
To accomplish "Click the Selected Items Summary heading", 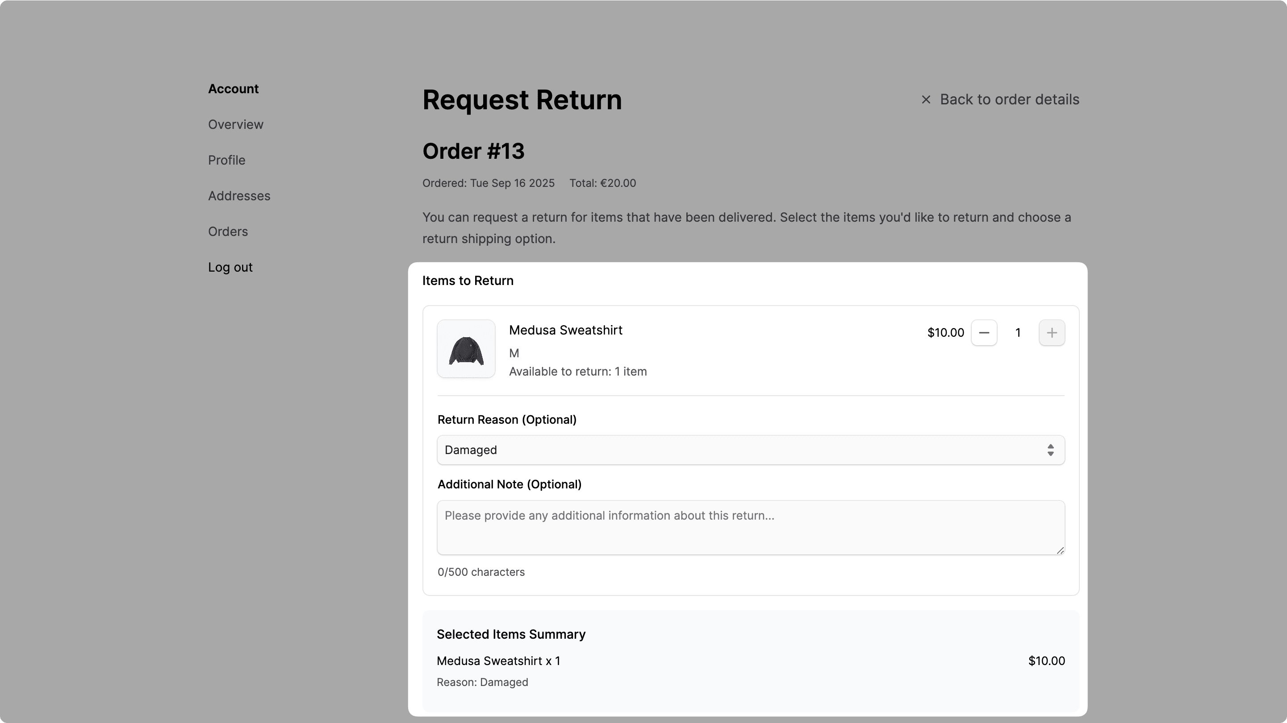I will pos(510,634).
